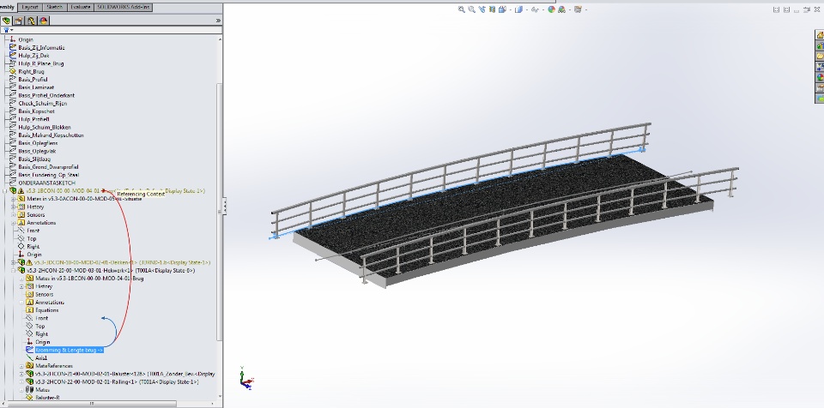Select Basis_Slijtlaag sketch
The image size is (824, 408).
tap(34, 159)
